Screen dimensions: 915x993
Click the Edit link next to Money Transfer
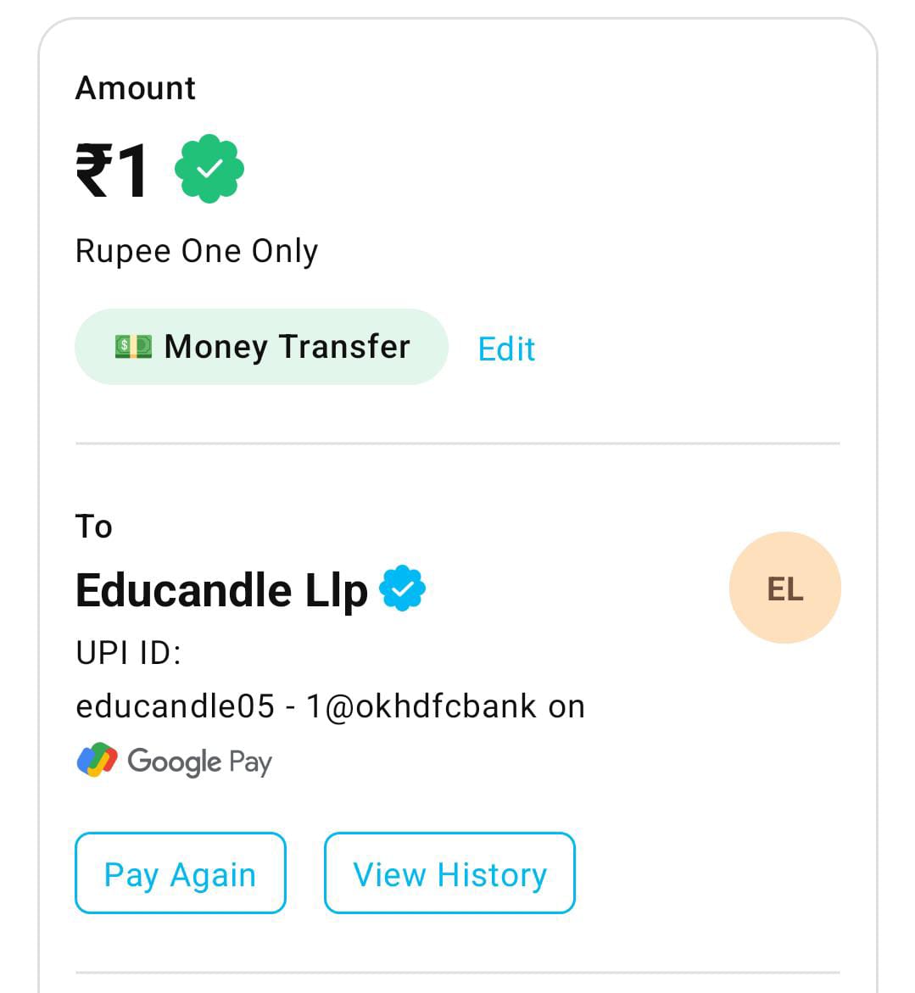coord(506,349)
